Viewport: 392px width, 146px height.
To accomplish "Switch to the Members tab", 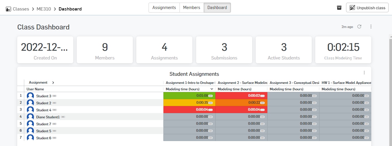I will 191,8.
